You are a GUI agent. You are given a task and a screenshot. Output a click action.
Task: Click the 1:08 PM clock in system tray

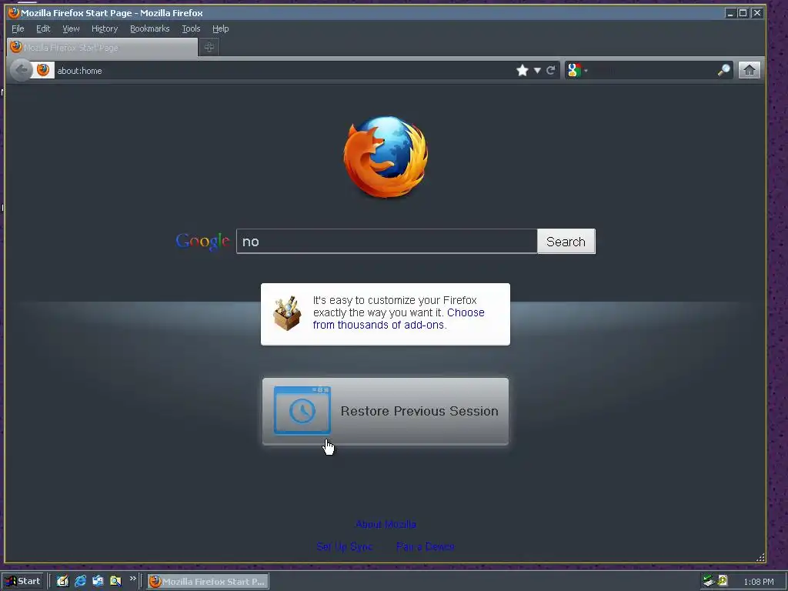[x=758, y=582]
